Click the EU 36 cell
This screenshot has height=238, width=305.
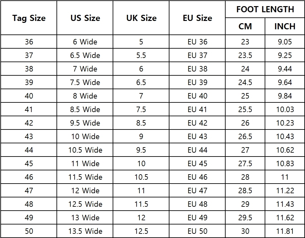198,42
